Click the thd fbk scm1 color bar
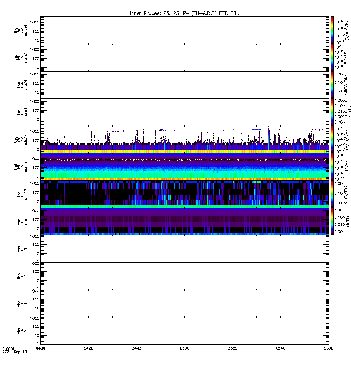This screenshot has height=375, width=351. point(332,221)
